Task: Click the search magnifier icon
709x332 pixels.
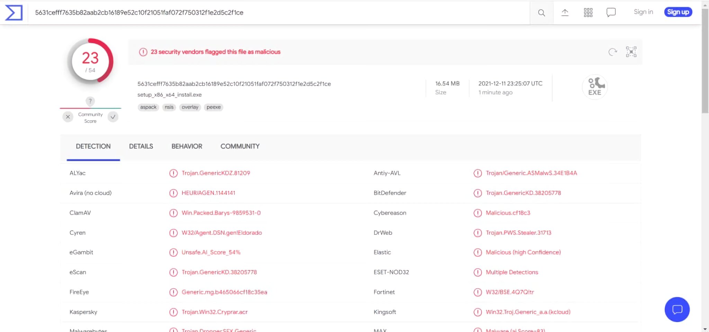Action: (x=541, y=13)
